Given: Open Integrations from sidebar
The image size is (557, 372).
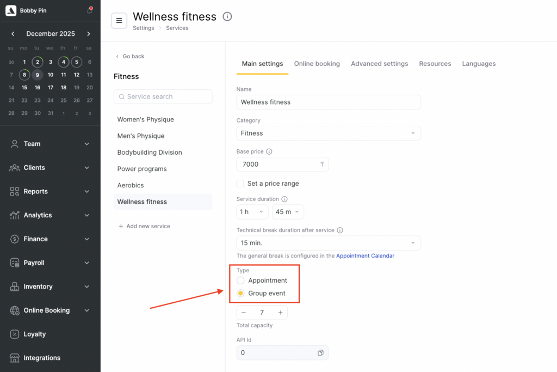Looking at the screenshot, I should pos(42,358).
